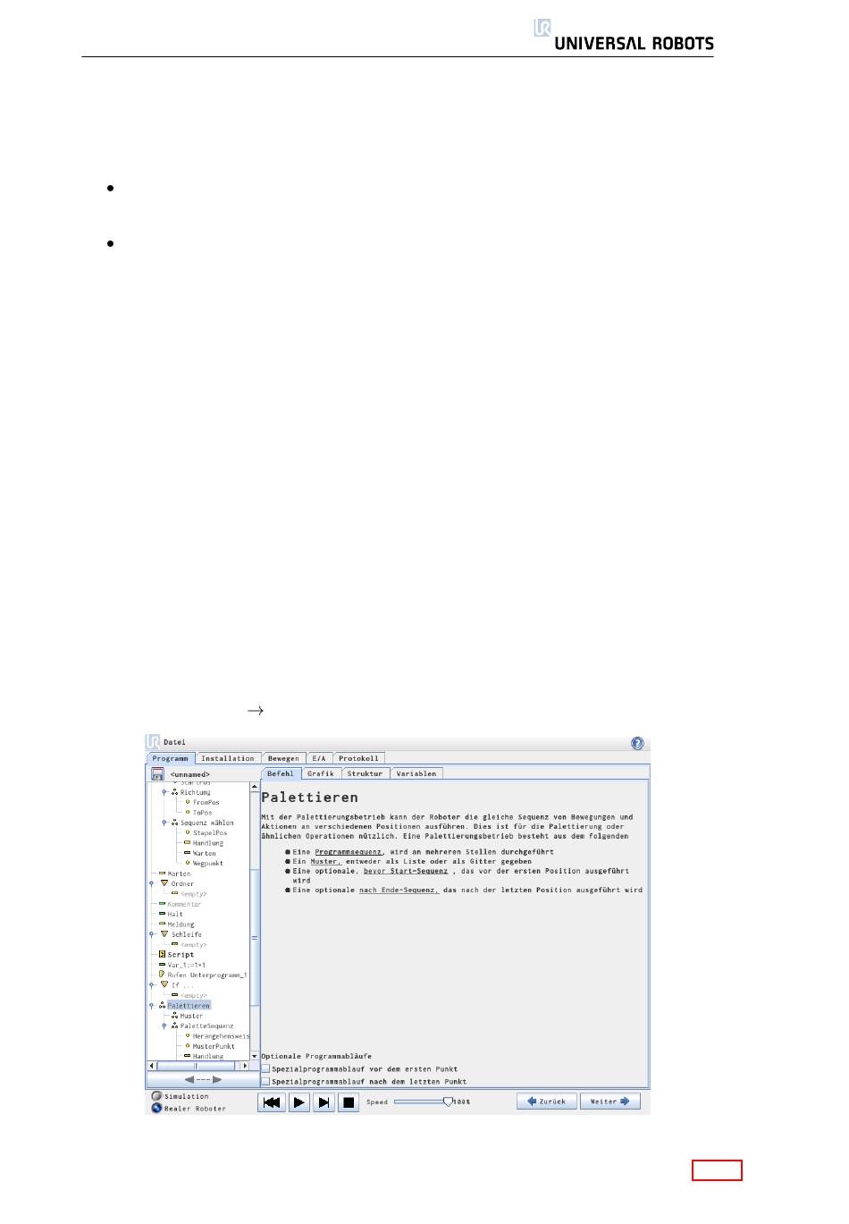Open the help question mark icon

point(637,744)
